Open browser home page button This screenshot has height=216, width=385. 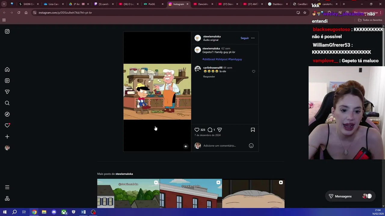pos(26,13)
